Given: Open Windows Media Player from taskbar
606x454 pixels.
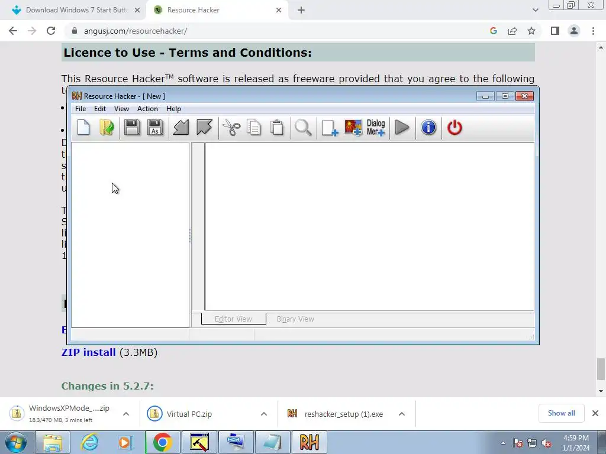Looking at the screenshot, I should click(x=125, y=442).
